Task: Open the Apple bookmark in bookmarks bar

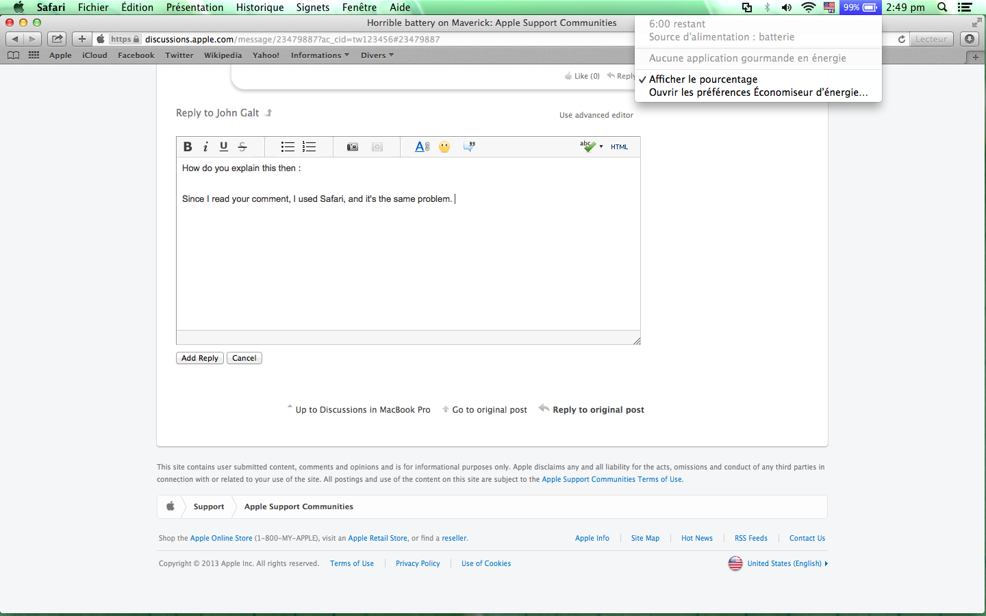Action: (x=60, y=55)
